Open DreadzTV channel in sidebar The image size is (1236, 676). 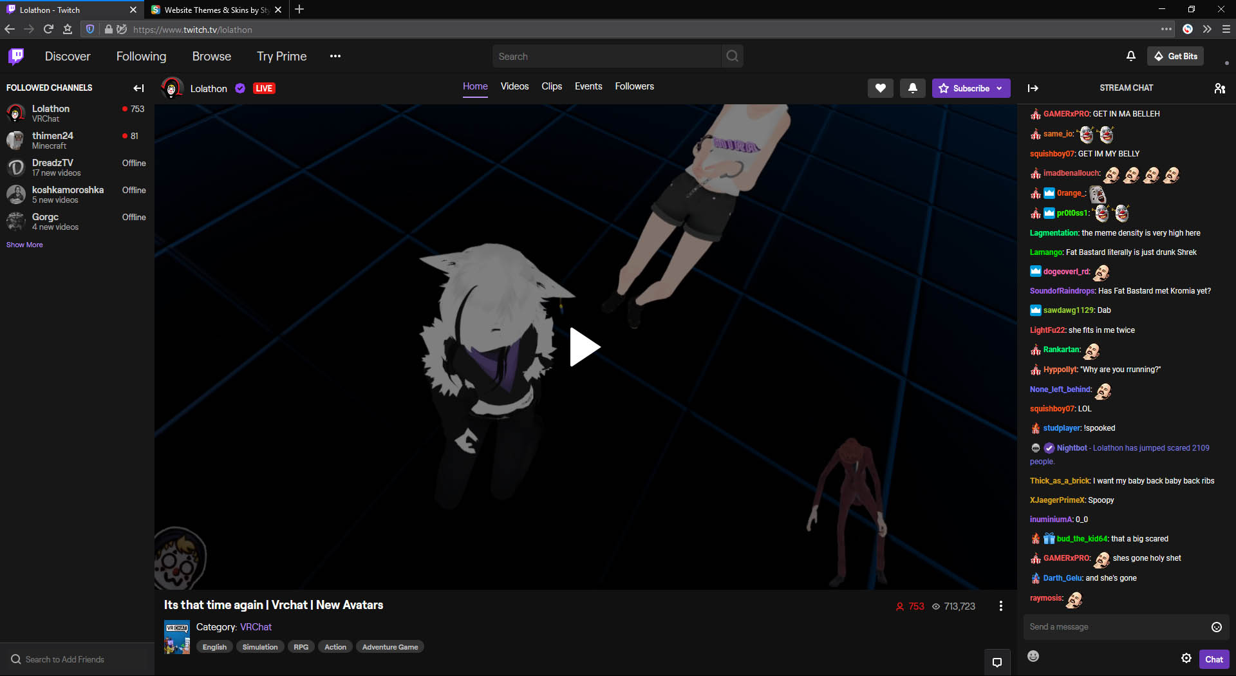[x=77, y=167]
